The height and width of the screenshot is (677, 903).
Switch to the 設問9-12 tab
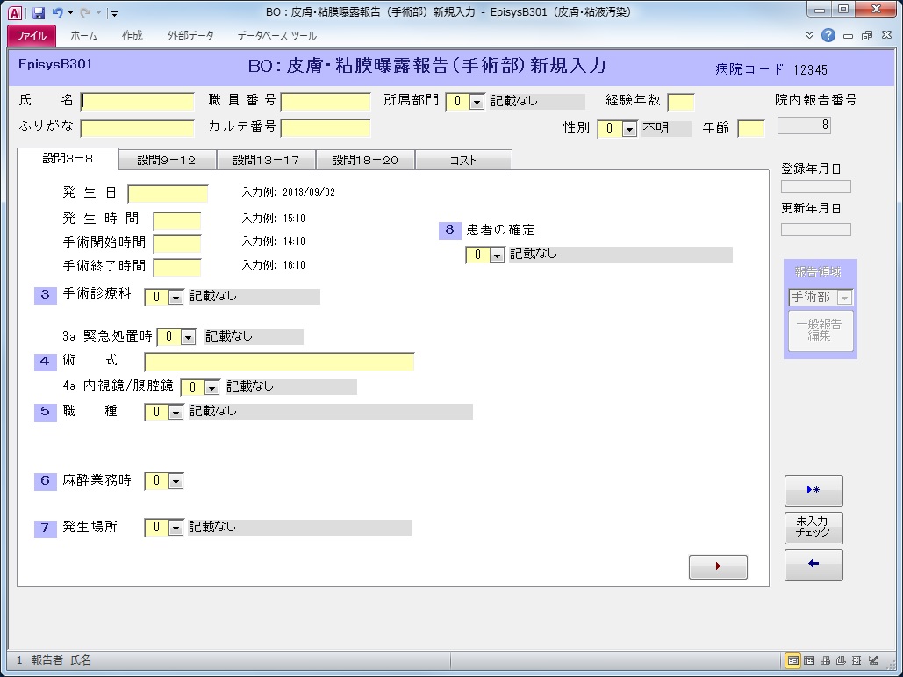pyautogui.click(x=167, y=160)
